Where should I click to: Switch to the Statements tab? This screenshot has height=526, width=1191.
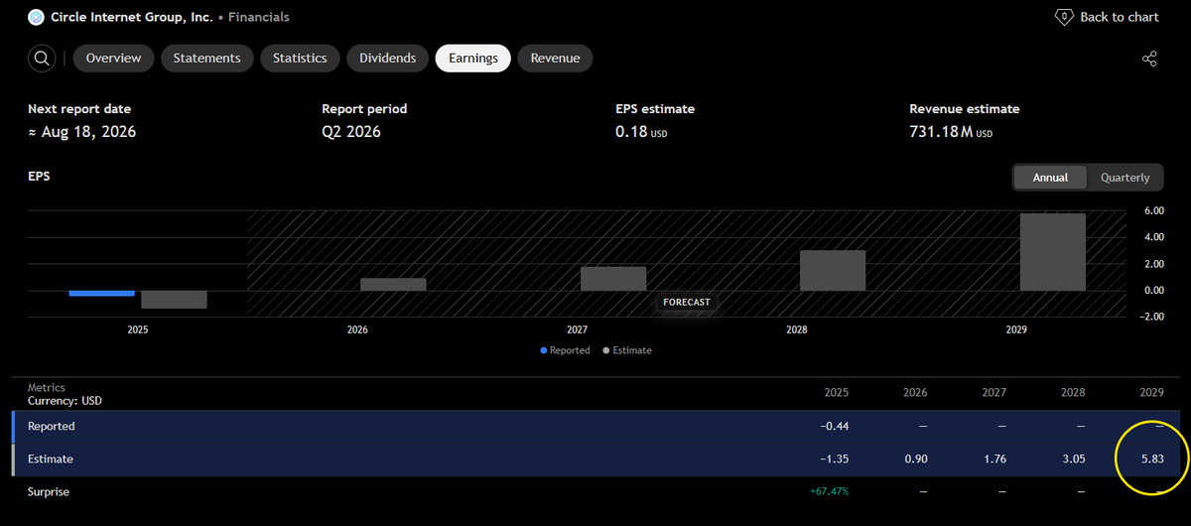207,59
